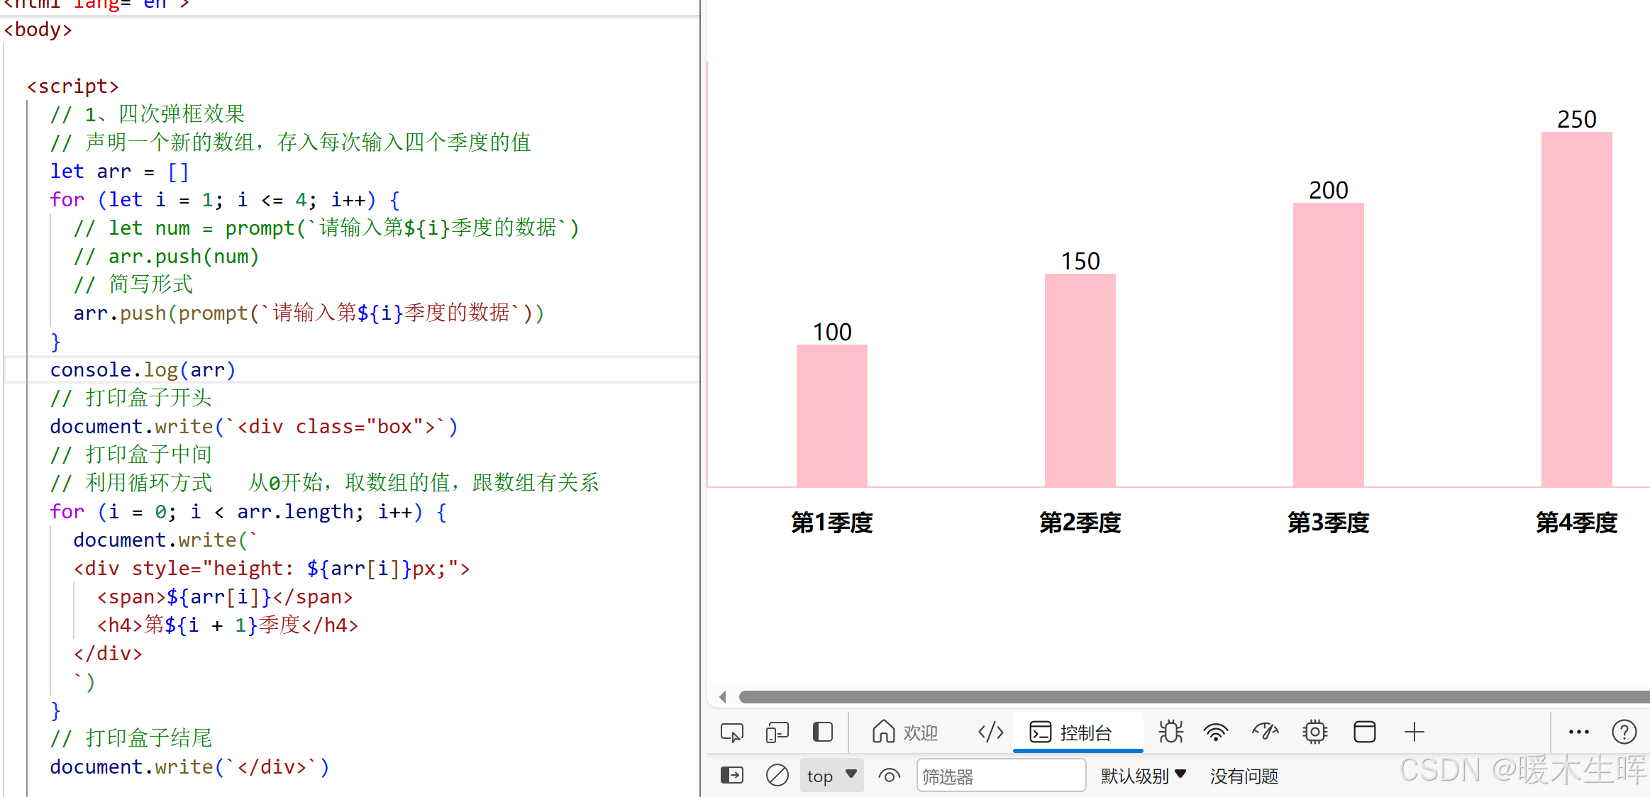Expand the top context selector dropdown
Viewport: 1650px width, 797px height.
coord(831,776)
